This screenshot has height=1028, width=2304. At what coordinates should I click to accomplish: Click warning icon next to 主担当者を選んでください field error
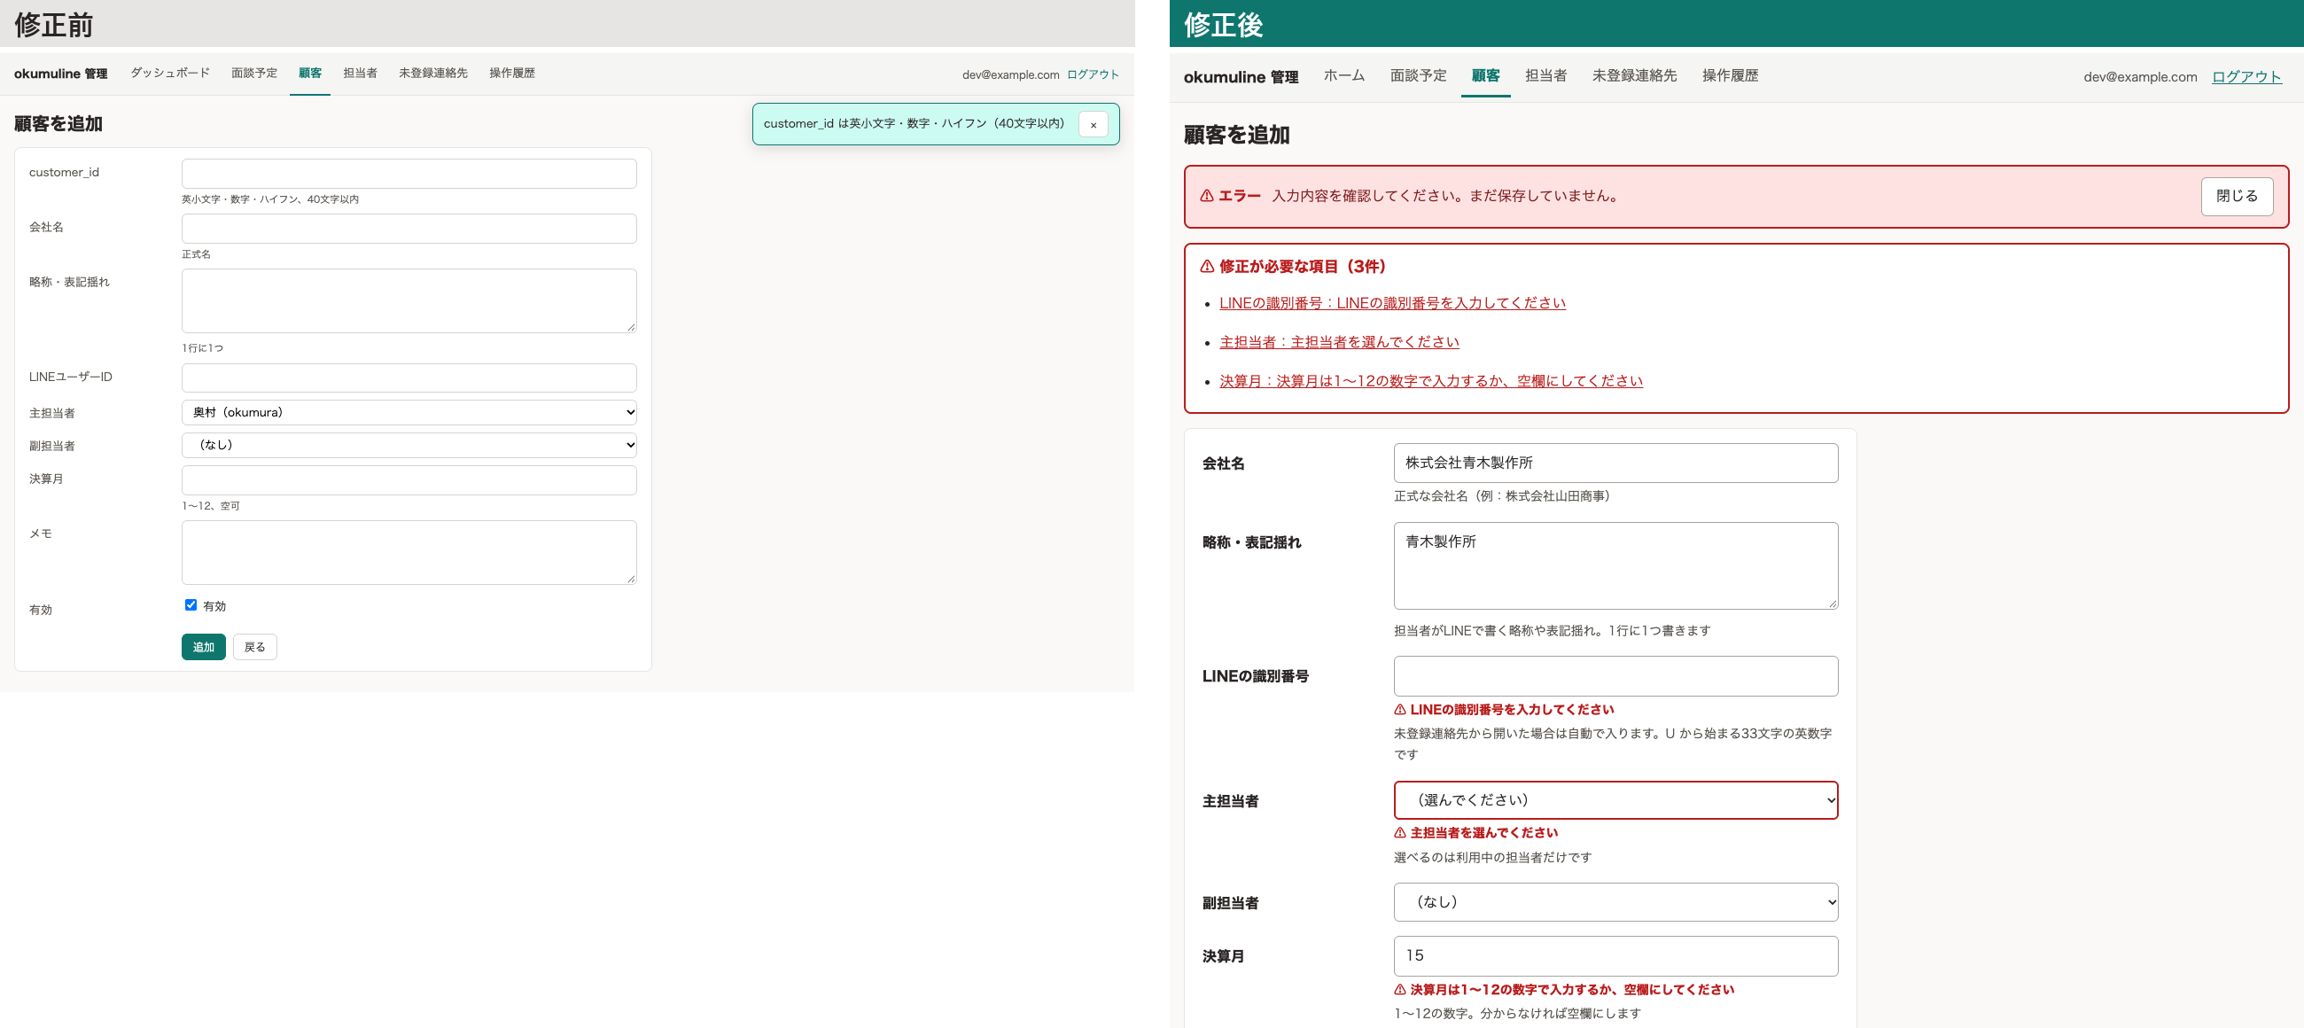point(1400,833)
